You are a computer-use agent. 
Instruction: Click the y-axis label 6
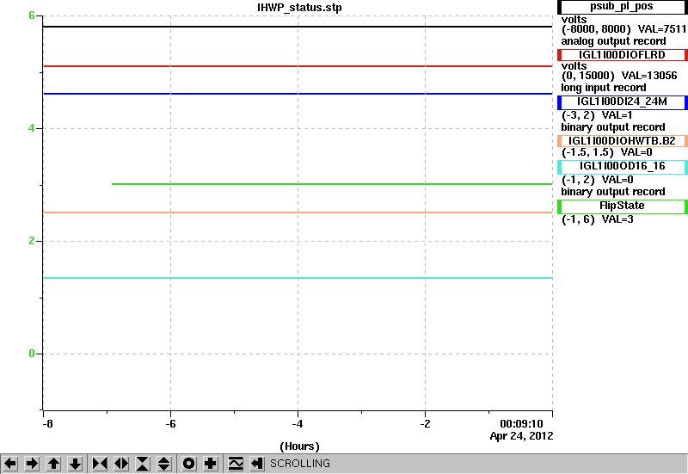point(32,15)
